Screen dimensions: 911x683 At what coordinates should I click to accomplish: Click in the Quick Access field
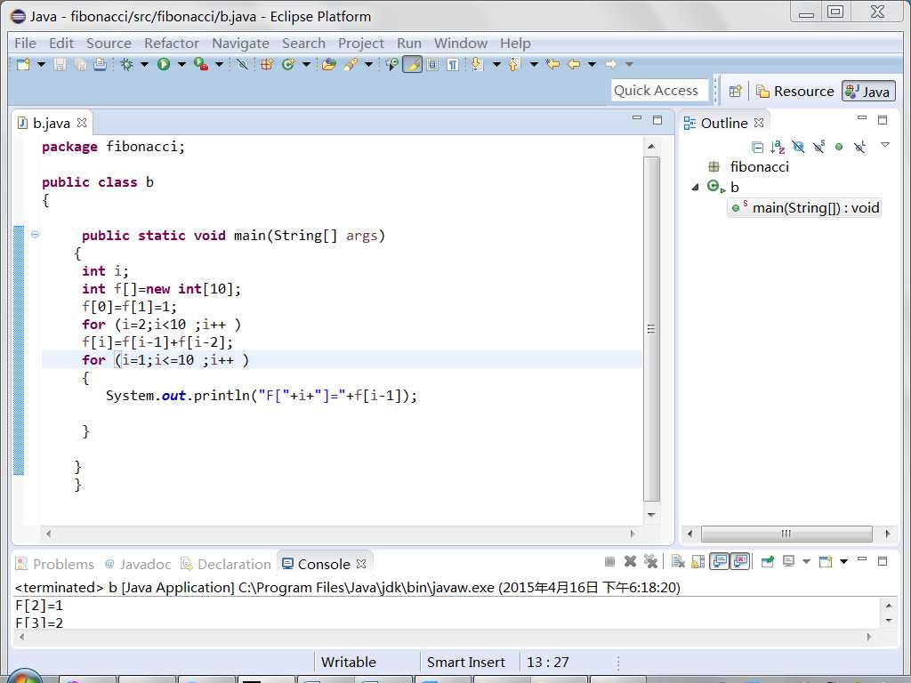point(659,91)
